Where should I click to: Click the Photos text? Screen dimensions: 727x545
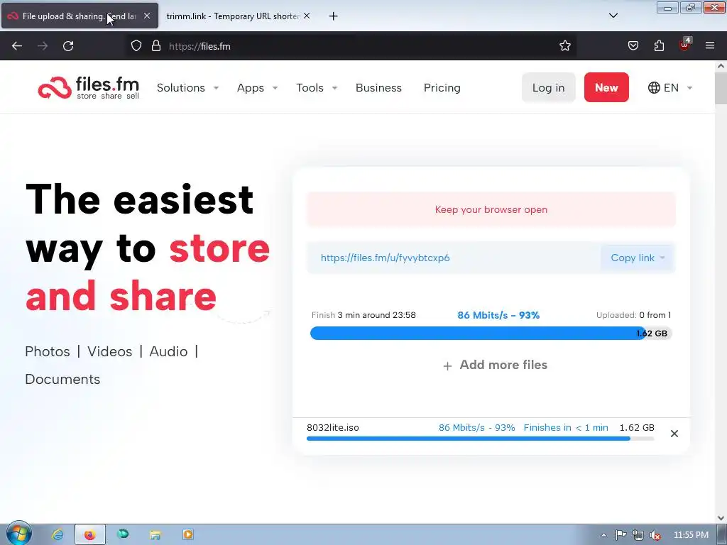pos(48,352)
